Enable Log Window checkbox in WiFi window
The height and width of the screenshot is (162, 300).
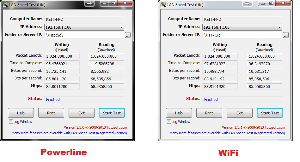click(x=169, y=122)
